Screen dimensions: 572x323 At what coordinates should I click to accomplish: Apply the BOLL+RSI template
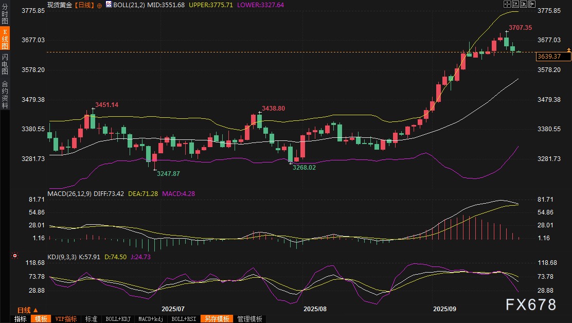(184, 319)
